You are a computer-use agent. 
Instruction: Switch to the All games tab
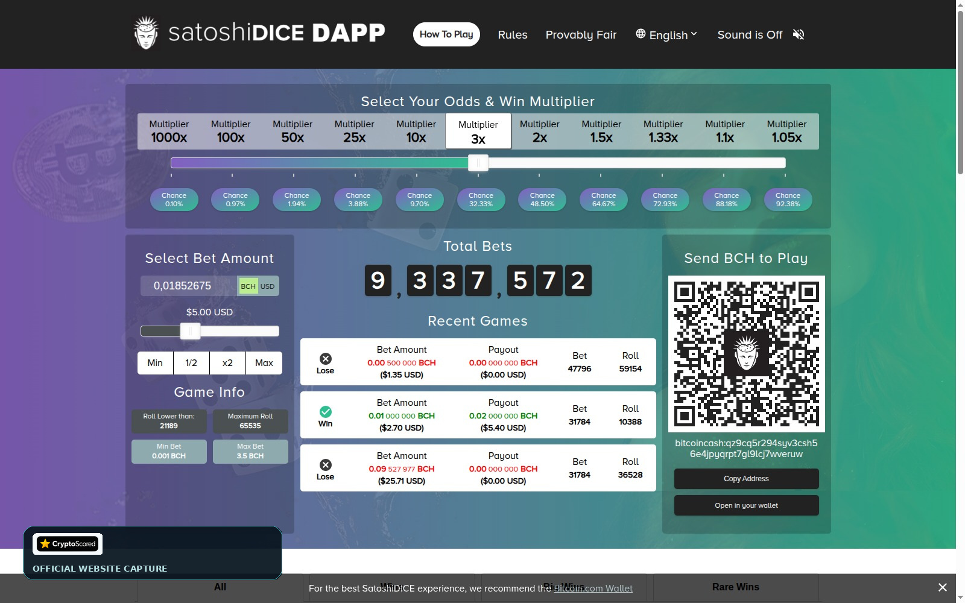tap(220, 587)
